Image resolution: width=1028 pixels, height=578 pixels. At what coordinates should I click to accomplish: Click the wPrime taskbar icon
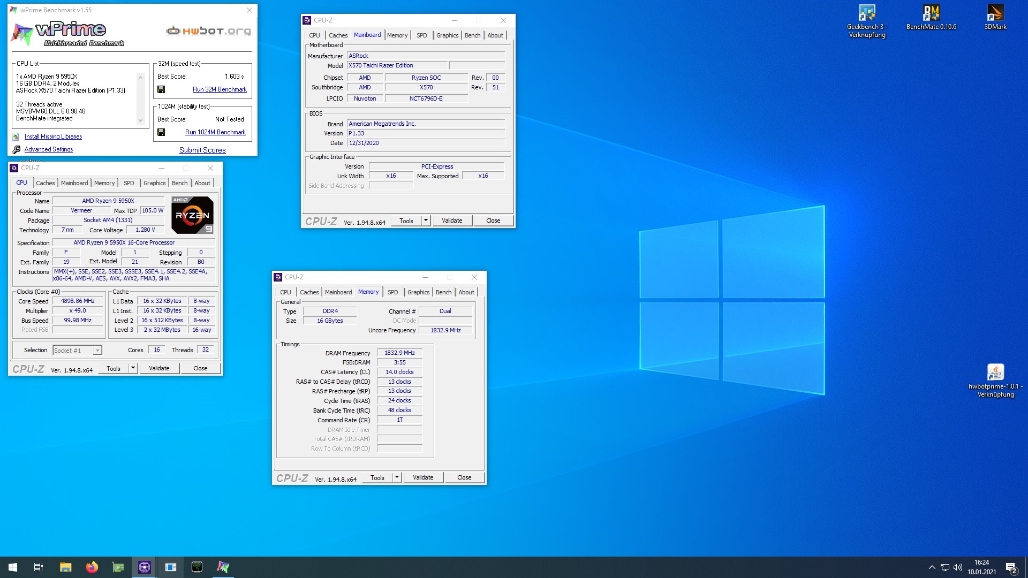click(223, 567)
